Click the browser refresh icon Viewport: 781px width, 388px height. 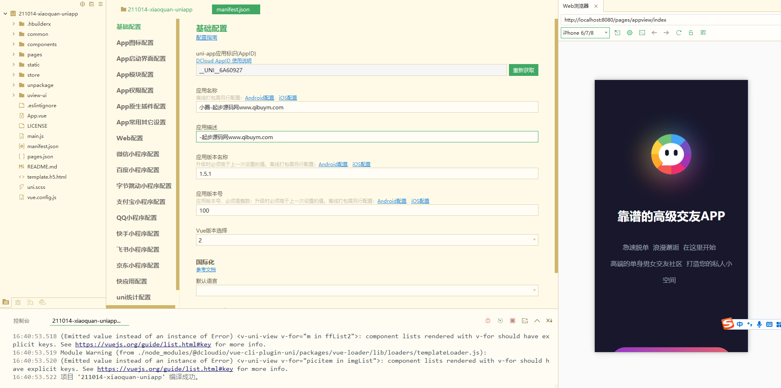coord(678,33)
